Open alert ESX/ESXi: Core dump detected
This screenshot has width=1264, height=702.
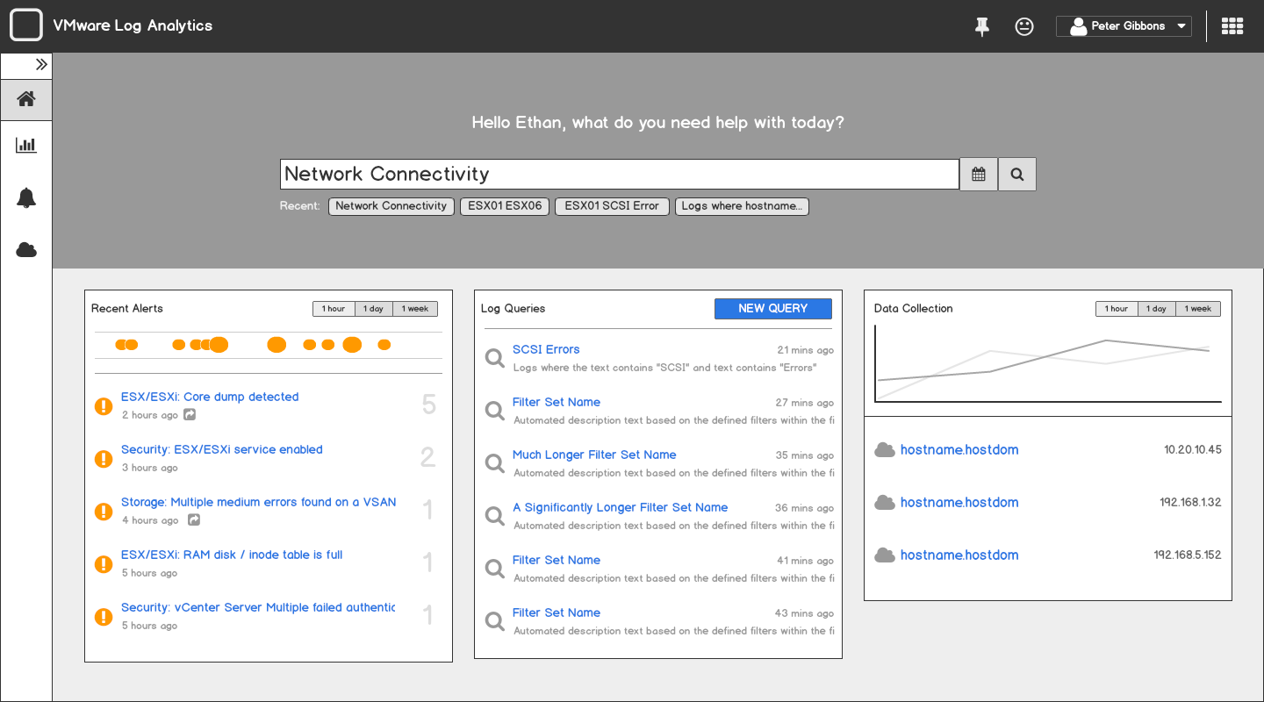click(x=210, y=397)
